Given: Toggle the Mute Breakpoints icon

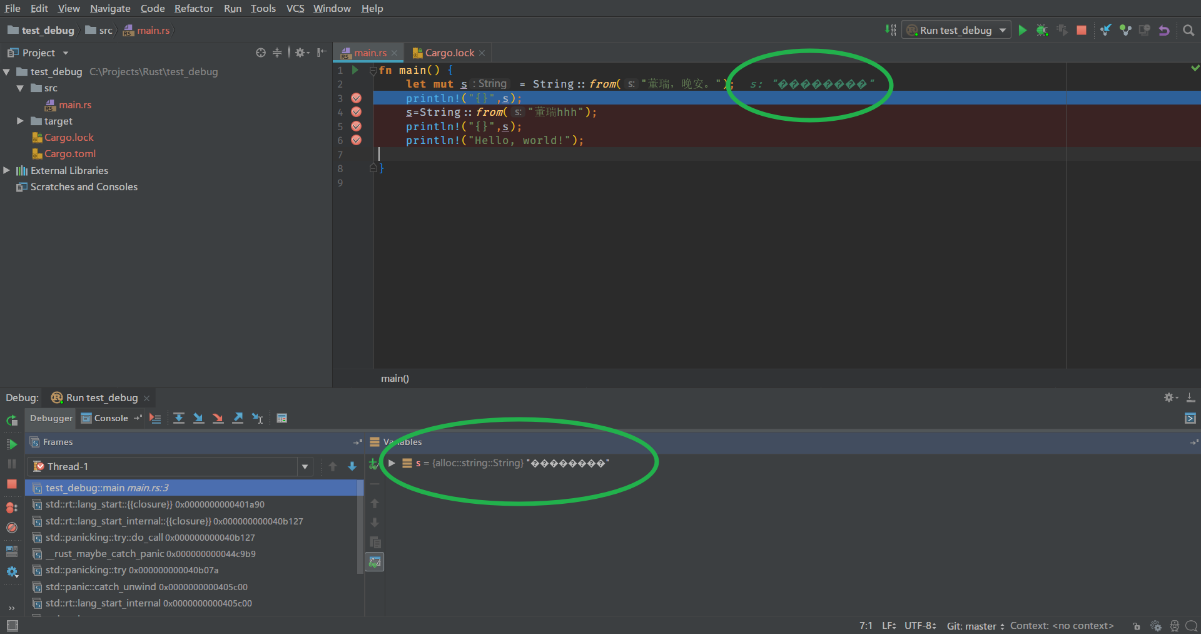Looking at the screenshot, I should click(11, 528).
